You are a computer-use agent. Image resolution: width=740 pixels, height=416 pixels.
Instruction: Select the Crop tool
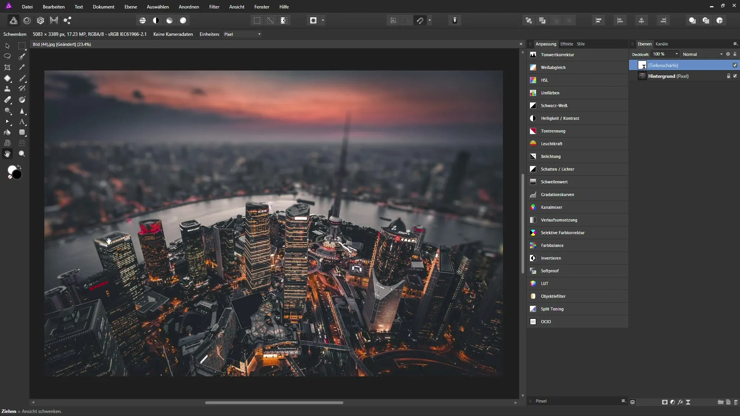(7, 67)
